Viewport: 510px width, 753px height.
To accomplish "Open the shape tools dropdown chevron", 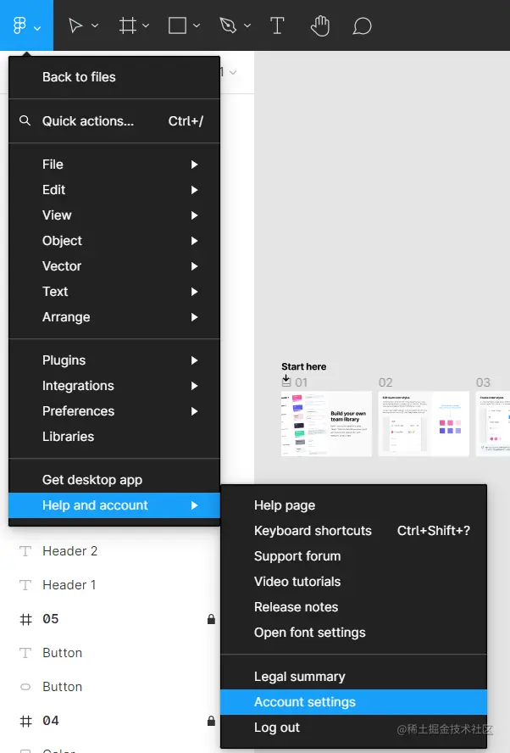I will click(x=197, y=26).
